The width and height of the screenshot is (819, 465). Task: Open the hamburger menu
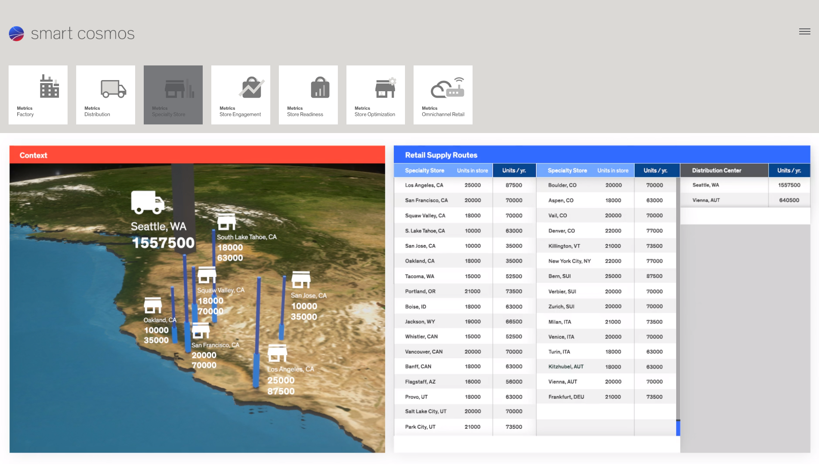(x=804, y=31)
